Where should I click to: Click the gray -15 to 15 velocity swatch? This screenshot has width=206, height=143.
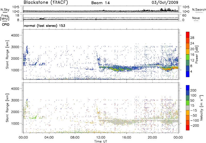188,108
